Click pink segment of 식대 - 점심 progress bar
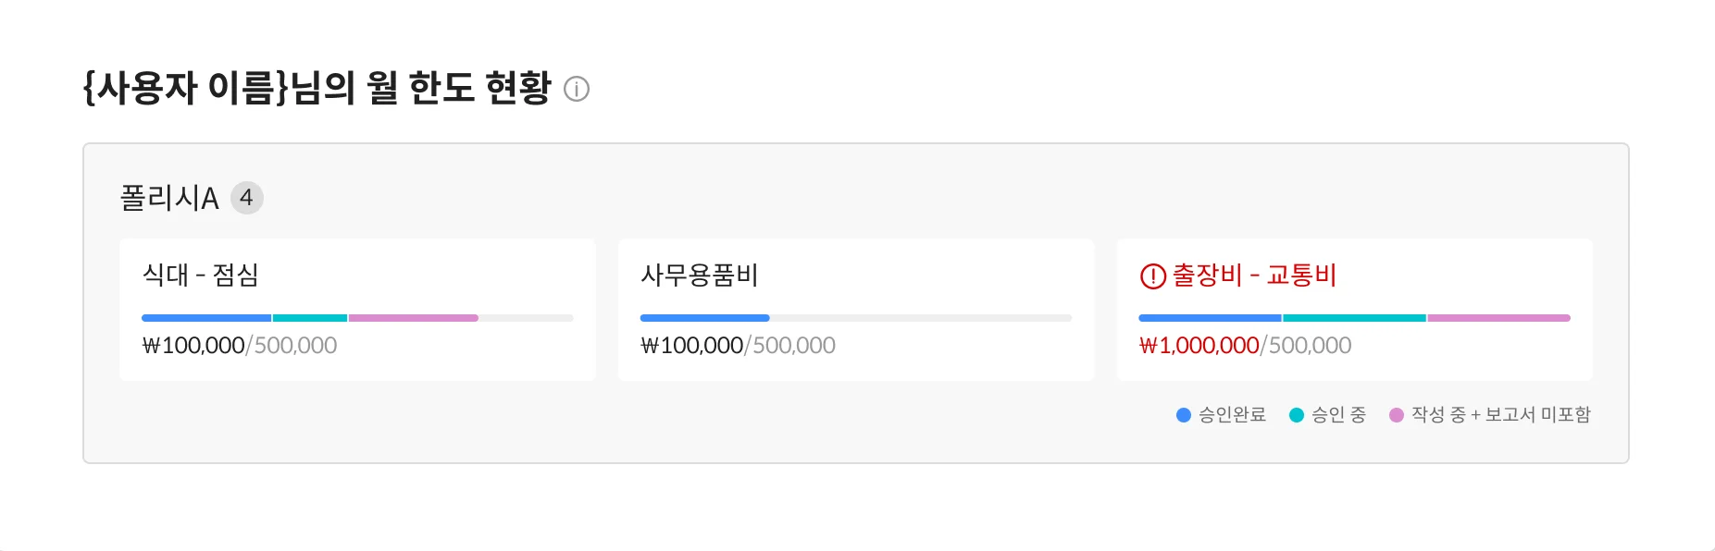 (x=413, y=318)
